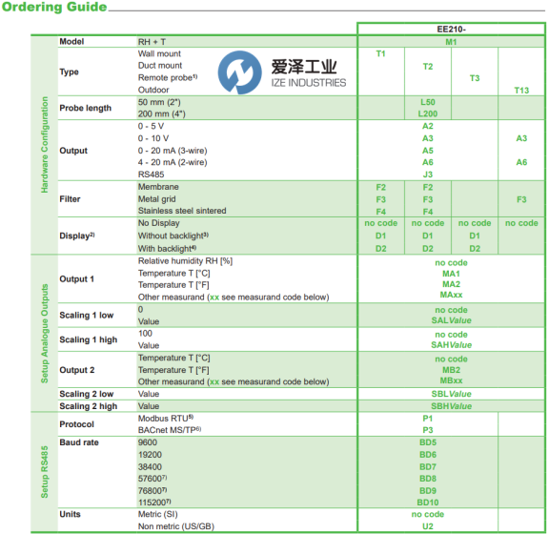
Task: Click the L200 probe length code
Action: (428, 113)
